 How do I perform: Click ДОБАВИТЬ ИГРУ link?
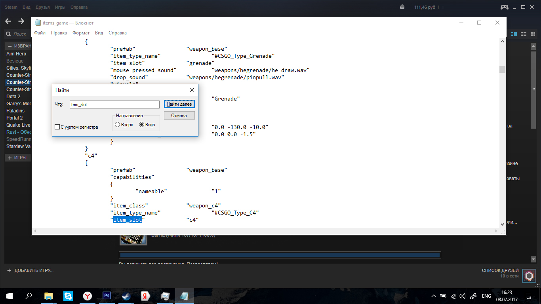click(34, 270)
